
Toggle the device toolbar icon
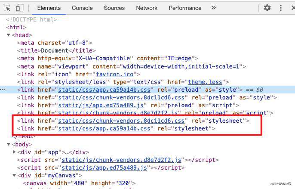point(20,8)
